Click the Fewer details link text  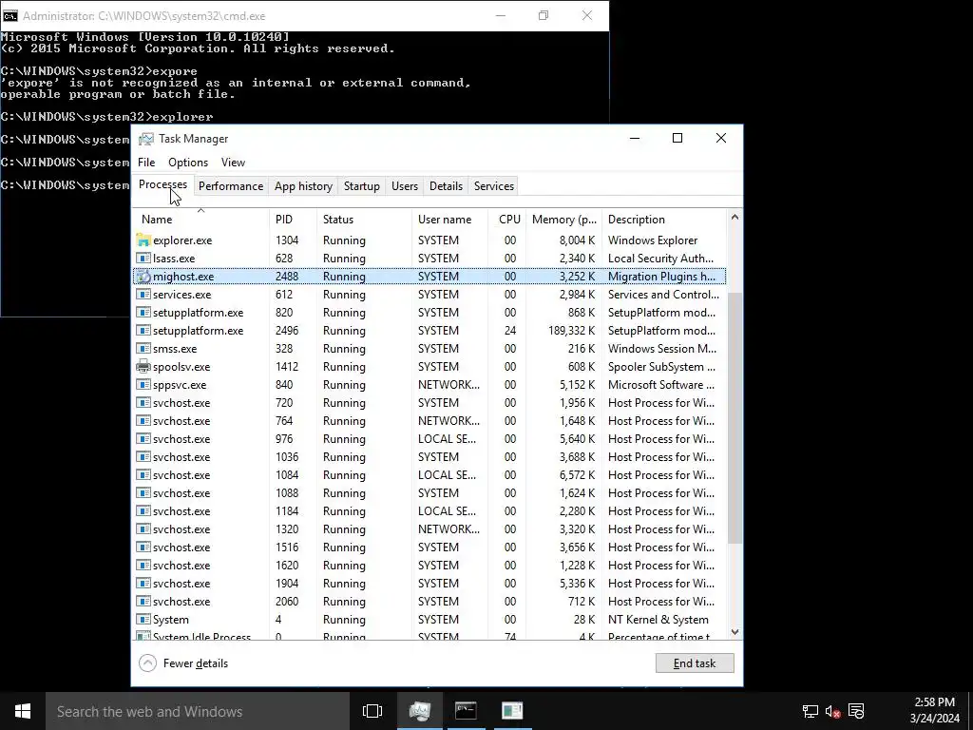(196, 663)
